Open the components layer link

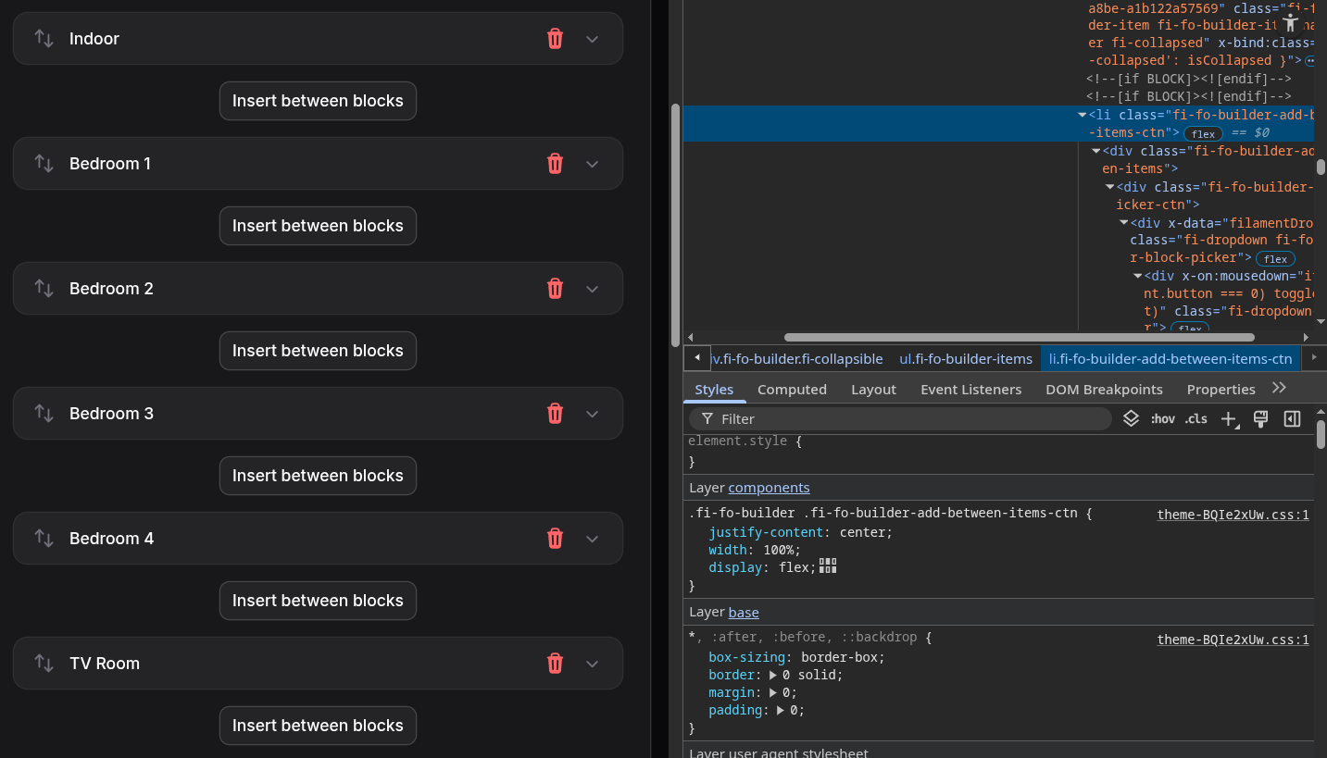pyautogui.click(x=769, y=488)
